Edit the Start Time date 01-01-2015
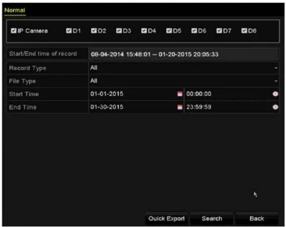Image resolution: width=286 pixels, height=227 pixels. [x=107, y=94]
